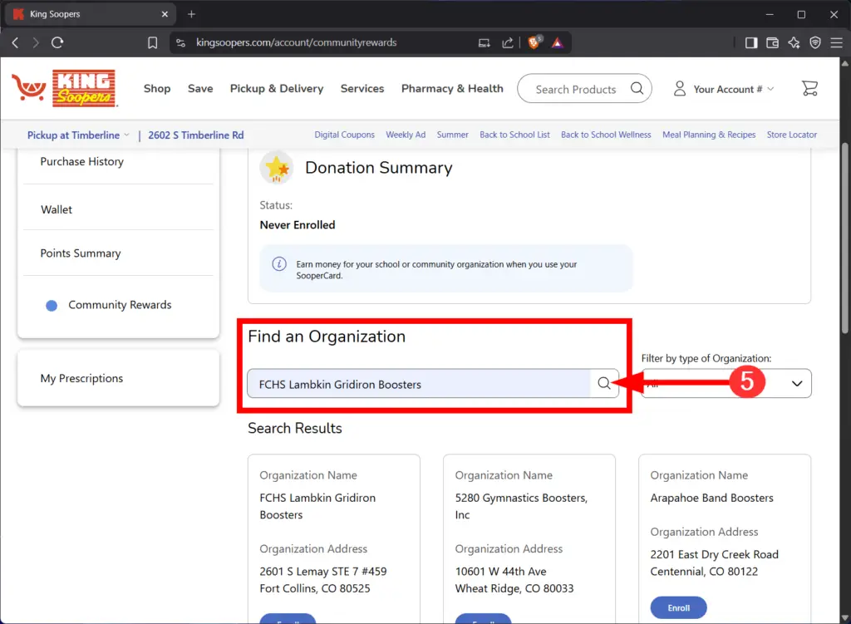Minimize the browser window

[x=769, y=15]
